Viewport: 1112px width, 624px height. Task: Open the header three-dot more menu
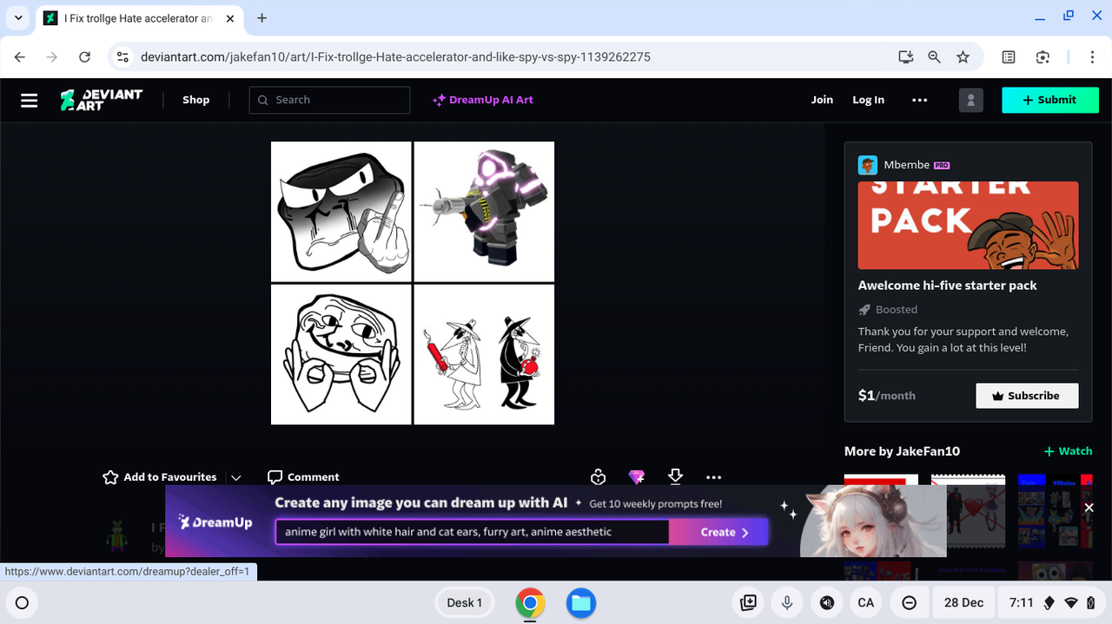(x=920, y=100)
